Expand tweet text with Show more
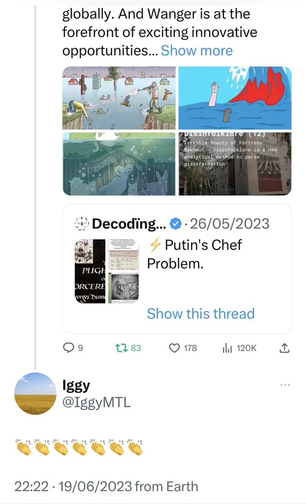 click(x=196, y=51)
